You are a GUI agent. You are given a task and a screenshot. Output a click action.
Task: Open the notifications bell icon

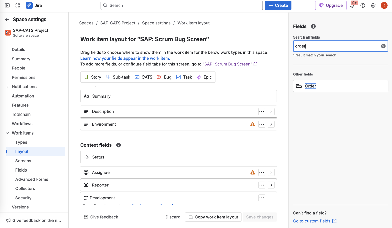pyautogui.click(x=352, y=6)
